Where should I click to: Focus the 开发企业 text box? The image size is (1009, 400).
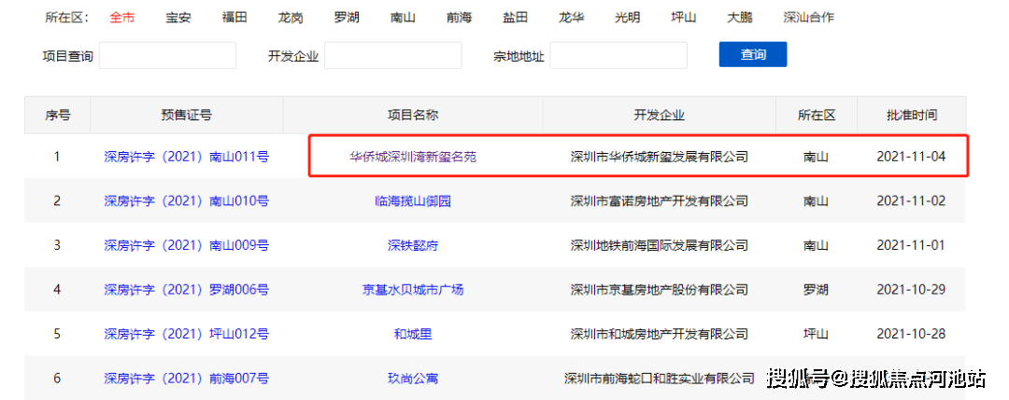pyautogui.click(x=392, y=56)
